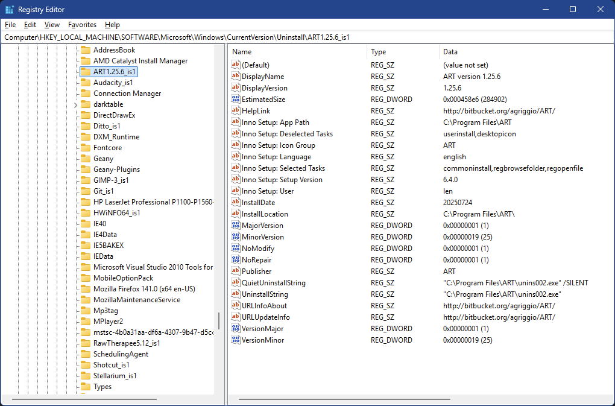The image size is (615, 406).
Task: Select the InstallLocation value entry
Action: click(x=265, y=214)
